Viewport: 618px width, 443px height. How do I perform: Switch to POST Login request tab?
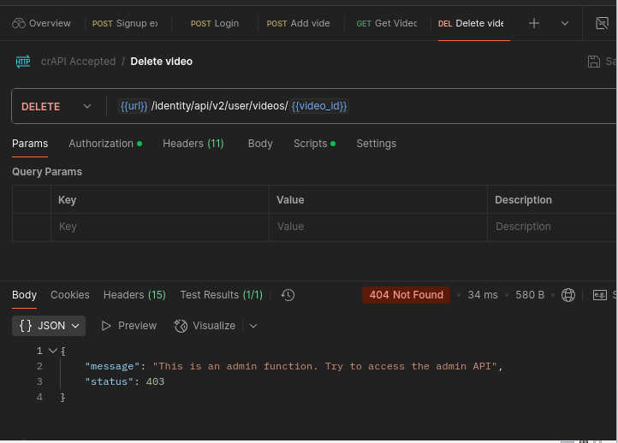(215, 23)
